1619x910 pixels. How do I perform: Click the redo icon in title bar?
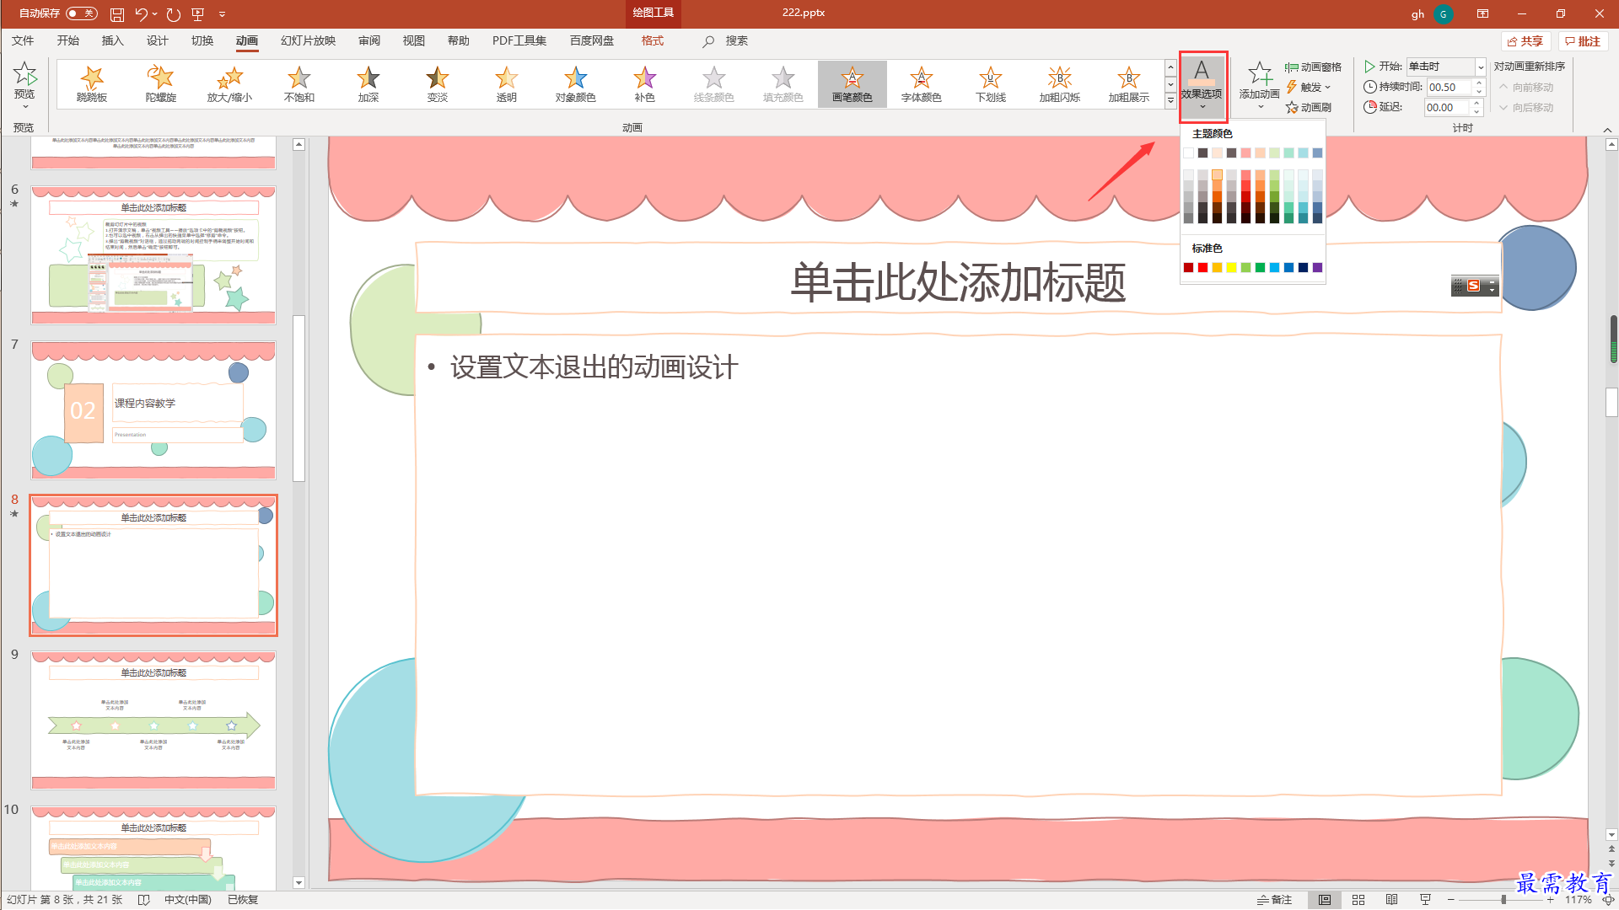point(174,14)
